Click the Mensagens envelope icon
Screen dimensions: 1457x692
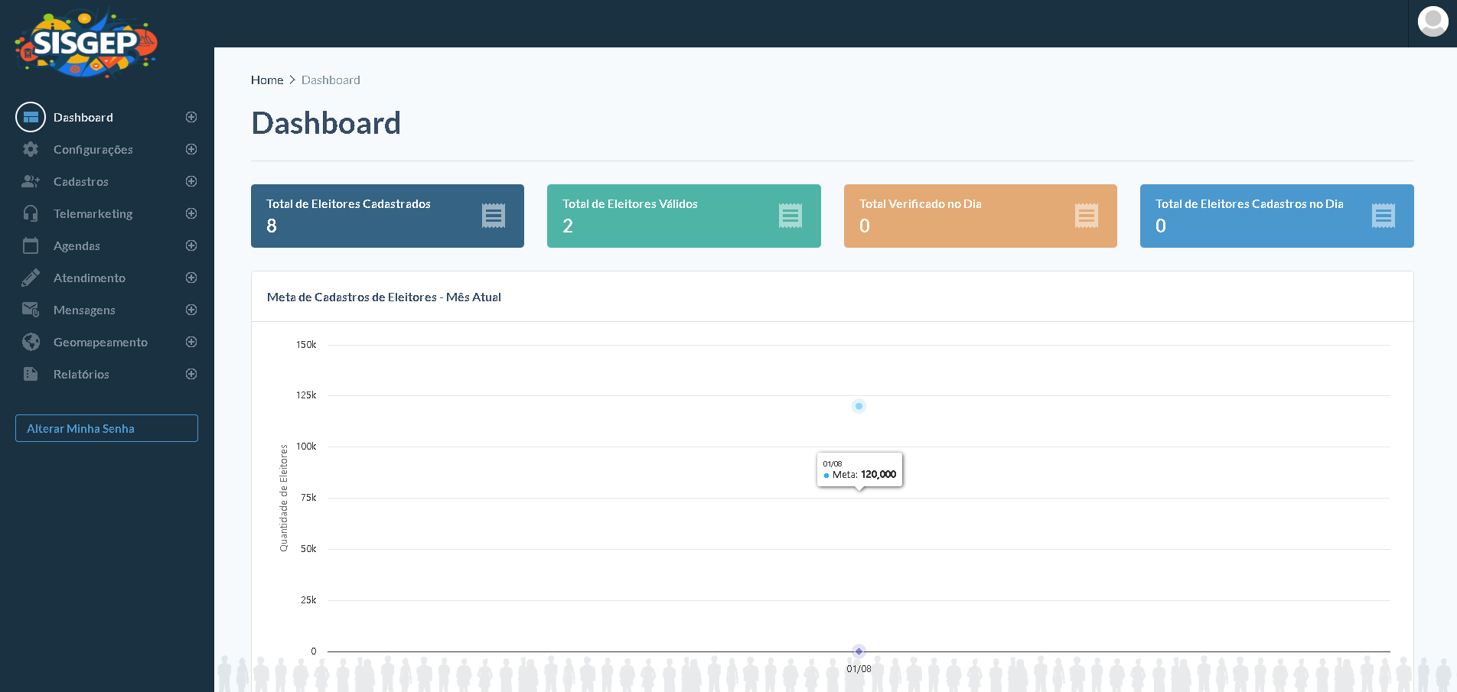click(x=31, y=310)
